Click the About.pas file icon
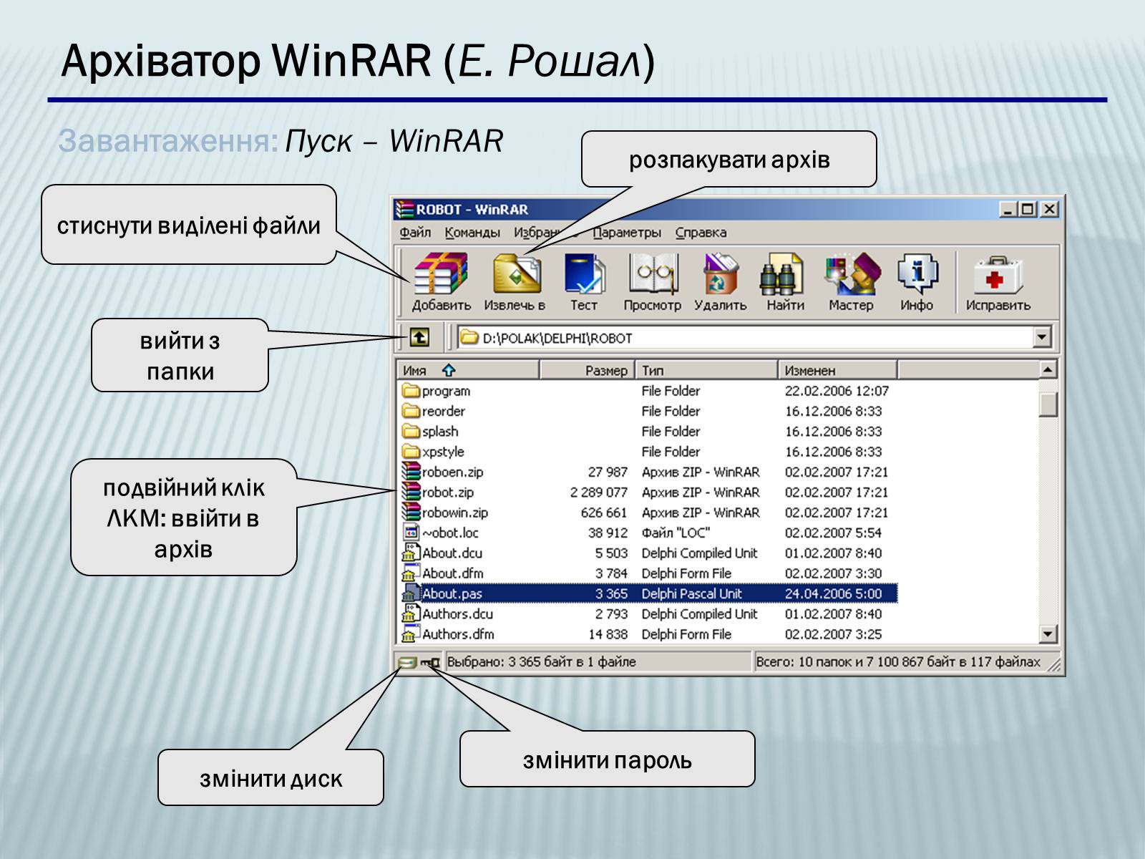The width and height of the screenshot is (1145, 859). [411, 593]
